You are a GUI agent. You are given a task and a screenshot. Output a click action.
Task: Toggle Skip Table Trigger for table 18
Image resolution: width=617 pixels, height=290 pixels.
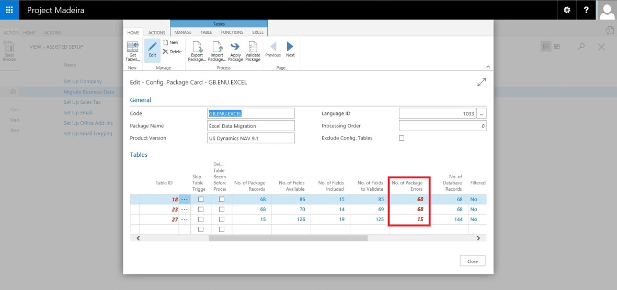(201, 200)
